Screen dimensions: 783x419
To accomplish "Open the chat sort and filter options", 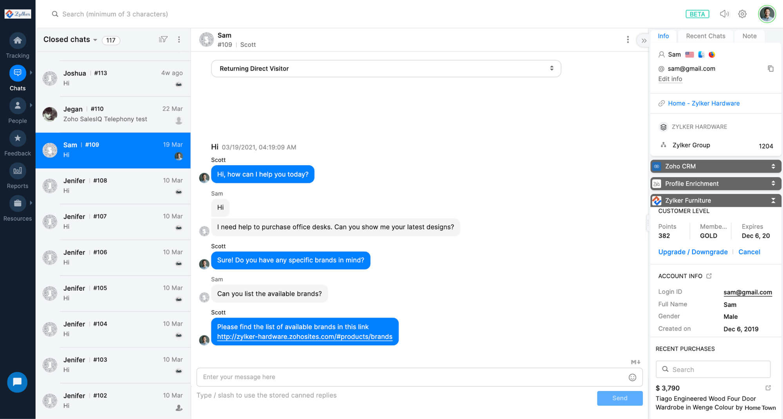I will [x=163, y=39].
